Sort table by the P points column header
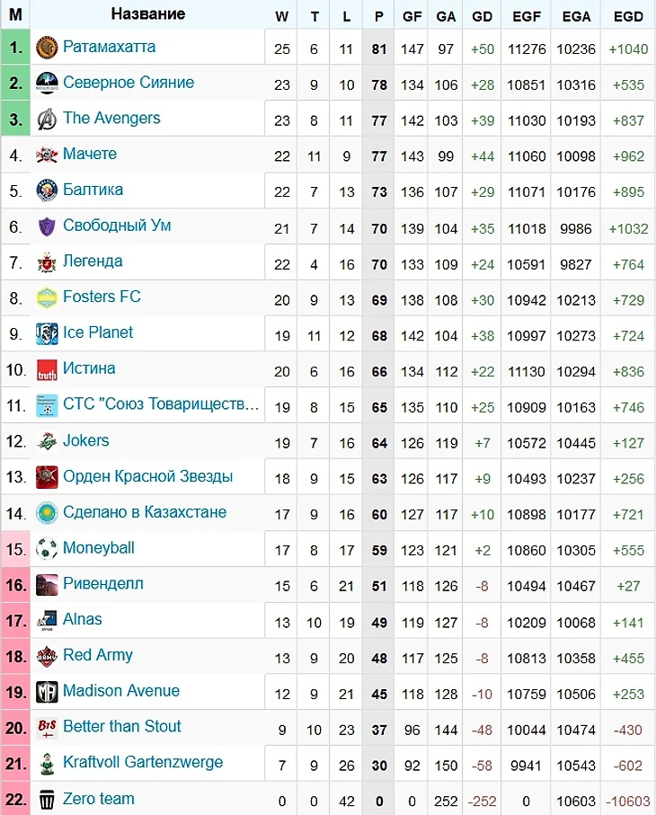Screen dimensions: 656x815 click(378, 16)
